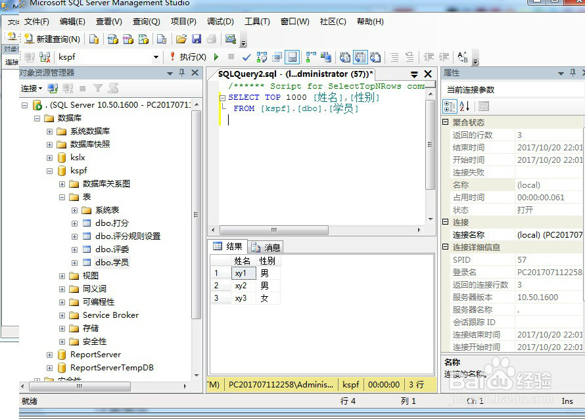Click the xy1 cell in results grid
This screenshot has height=419, width=585.
244,273
